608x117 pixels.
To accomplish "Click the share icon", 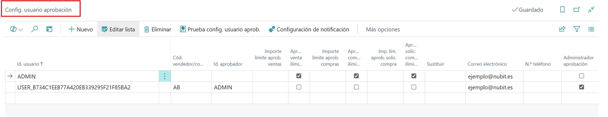I will pos(562,29).
